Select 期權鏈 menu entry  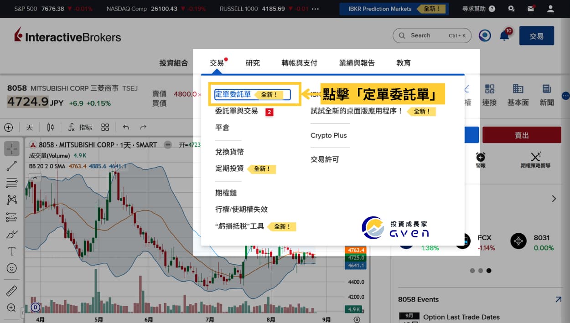point(226,193)
